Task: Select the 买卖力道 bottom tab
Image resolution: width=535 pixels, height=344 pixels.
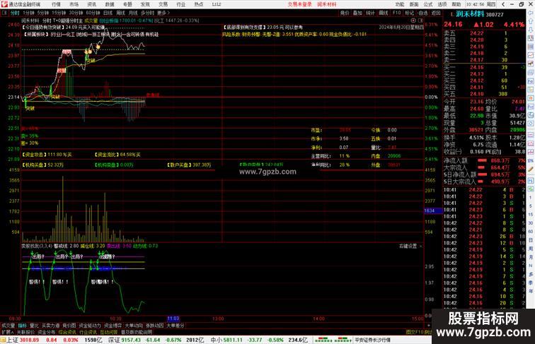Action: click(x=50, y=326)
